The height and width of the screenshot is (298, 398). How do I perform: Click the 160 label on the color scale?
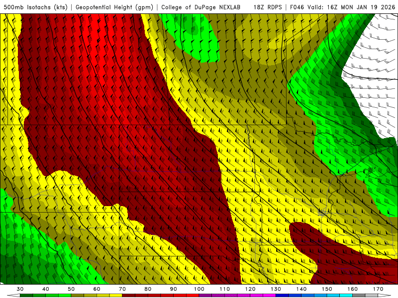352,289
